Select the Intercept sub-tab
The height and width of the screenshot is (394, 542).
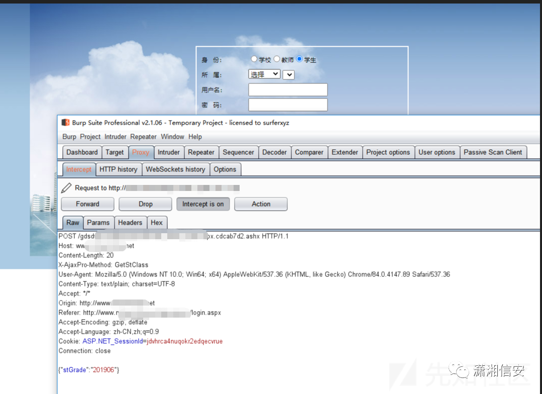pyautogui.click(x=79, y=169)
